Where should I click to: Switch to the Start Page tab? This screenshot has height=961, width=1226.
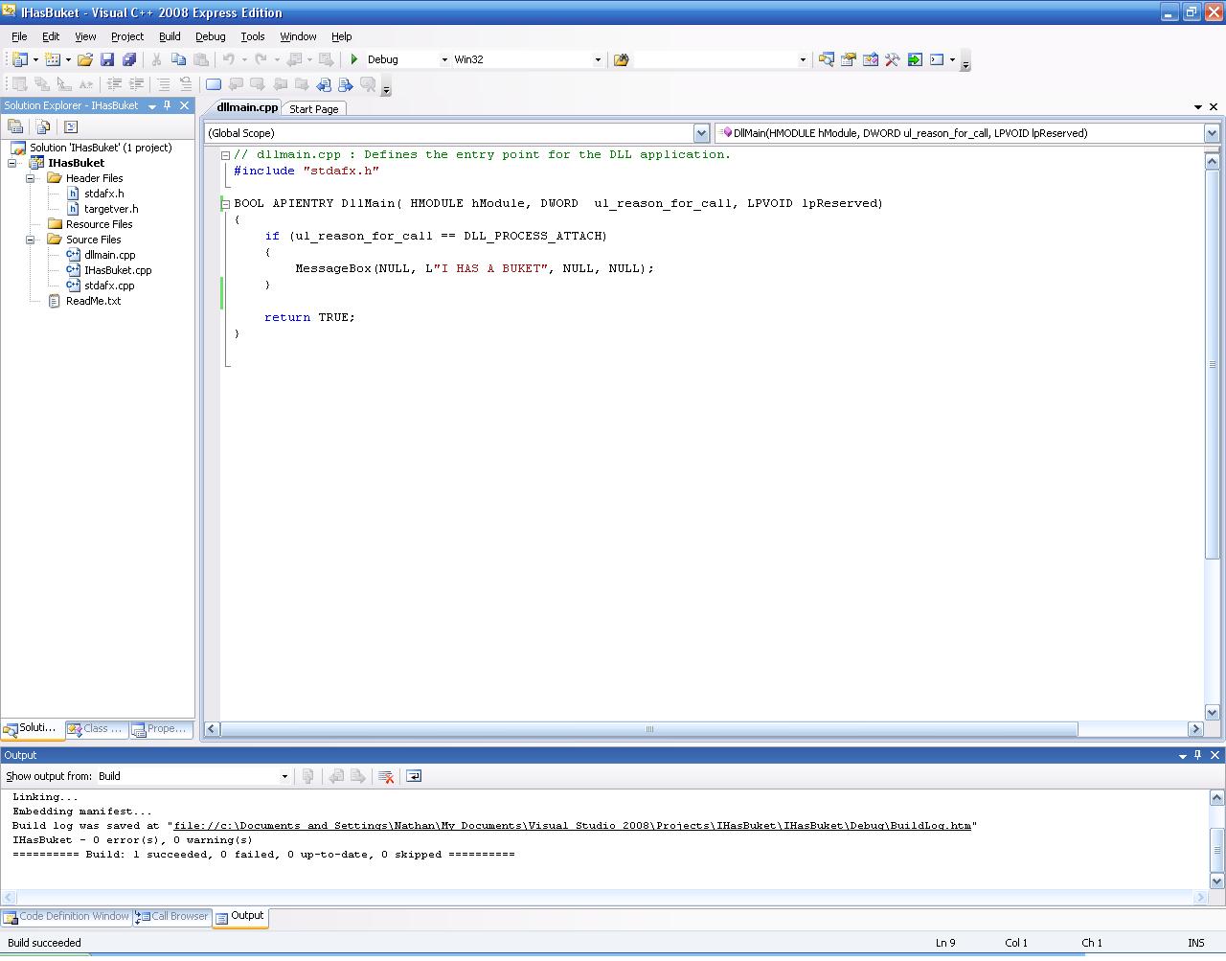(x=314, y=109)
